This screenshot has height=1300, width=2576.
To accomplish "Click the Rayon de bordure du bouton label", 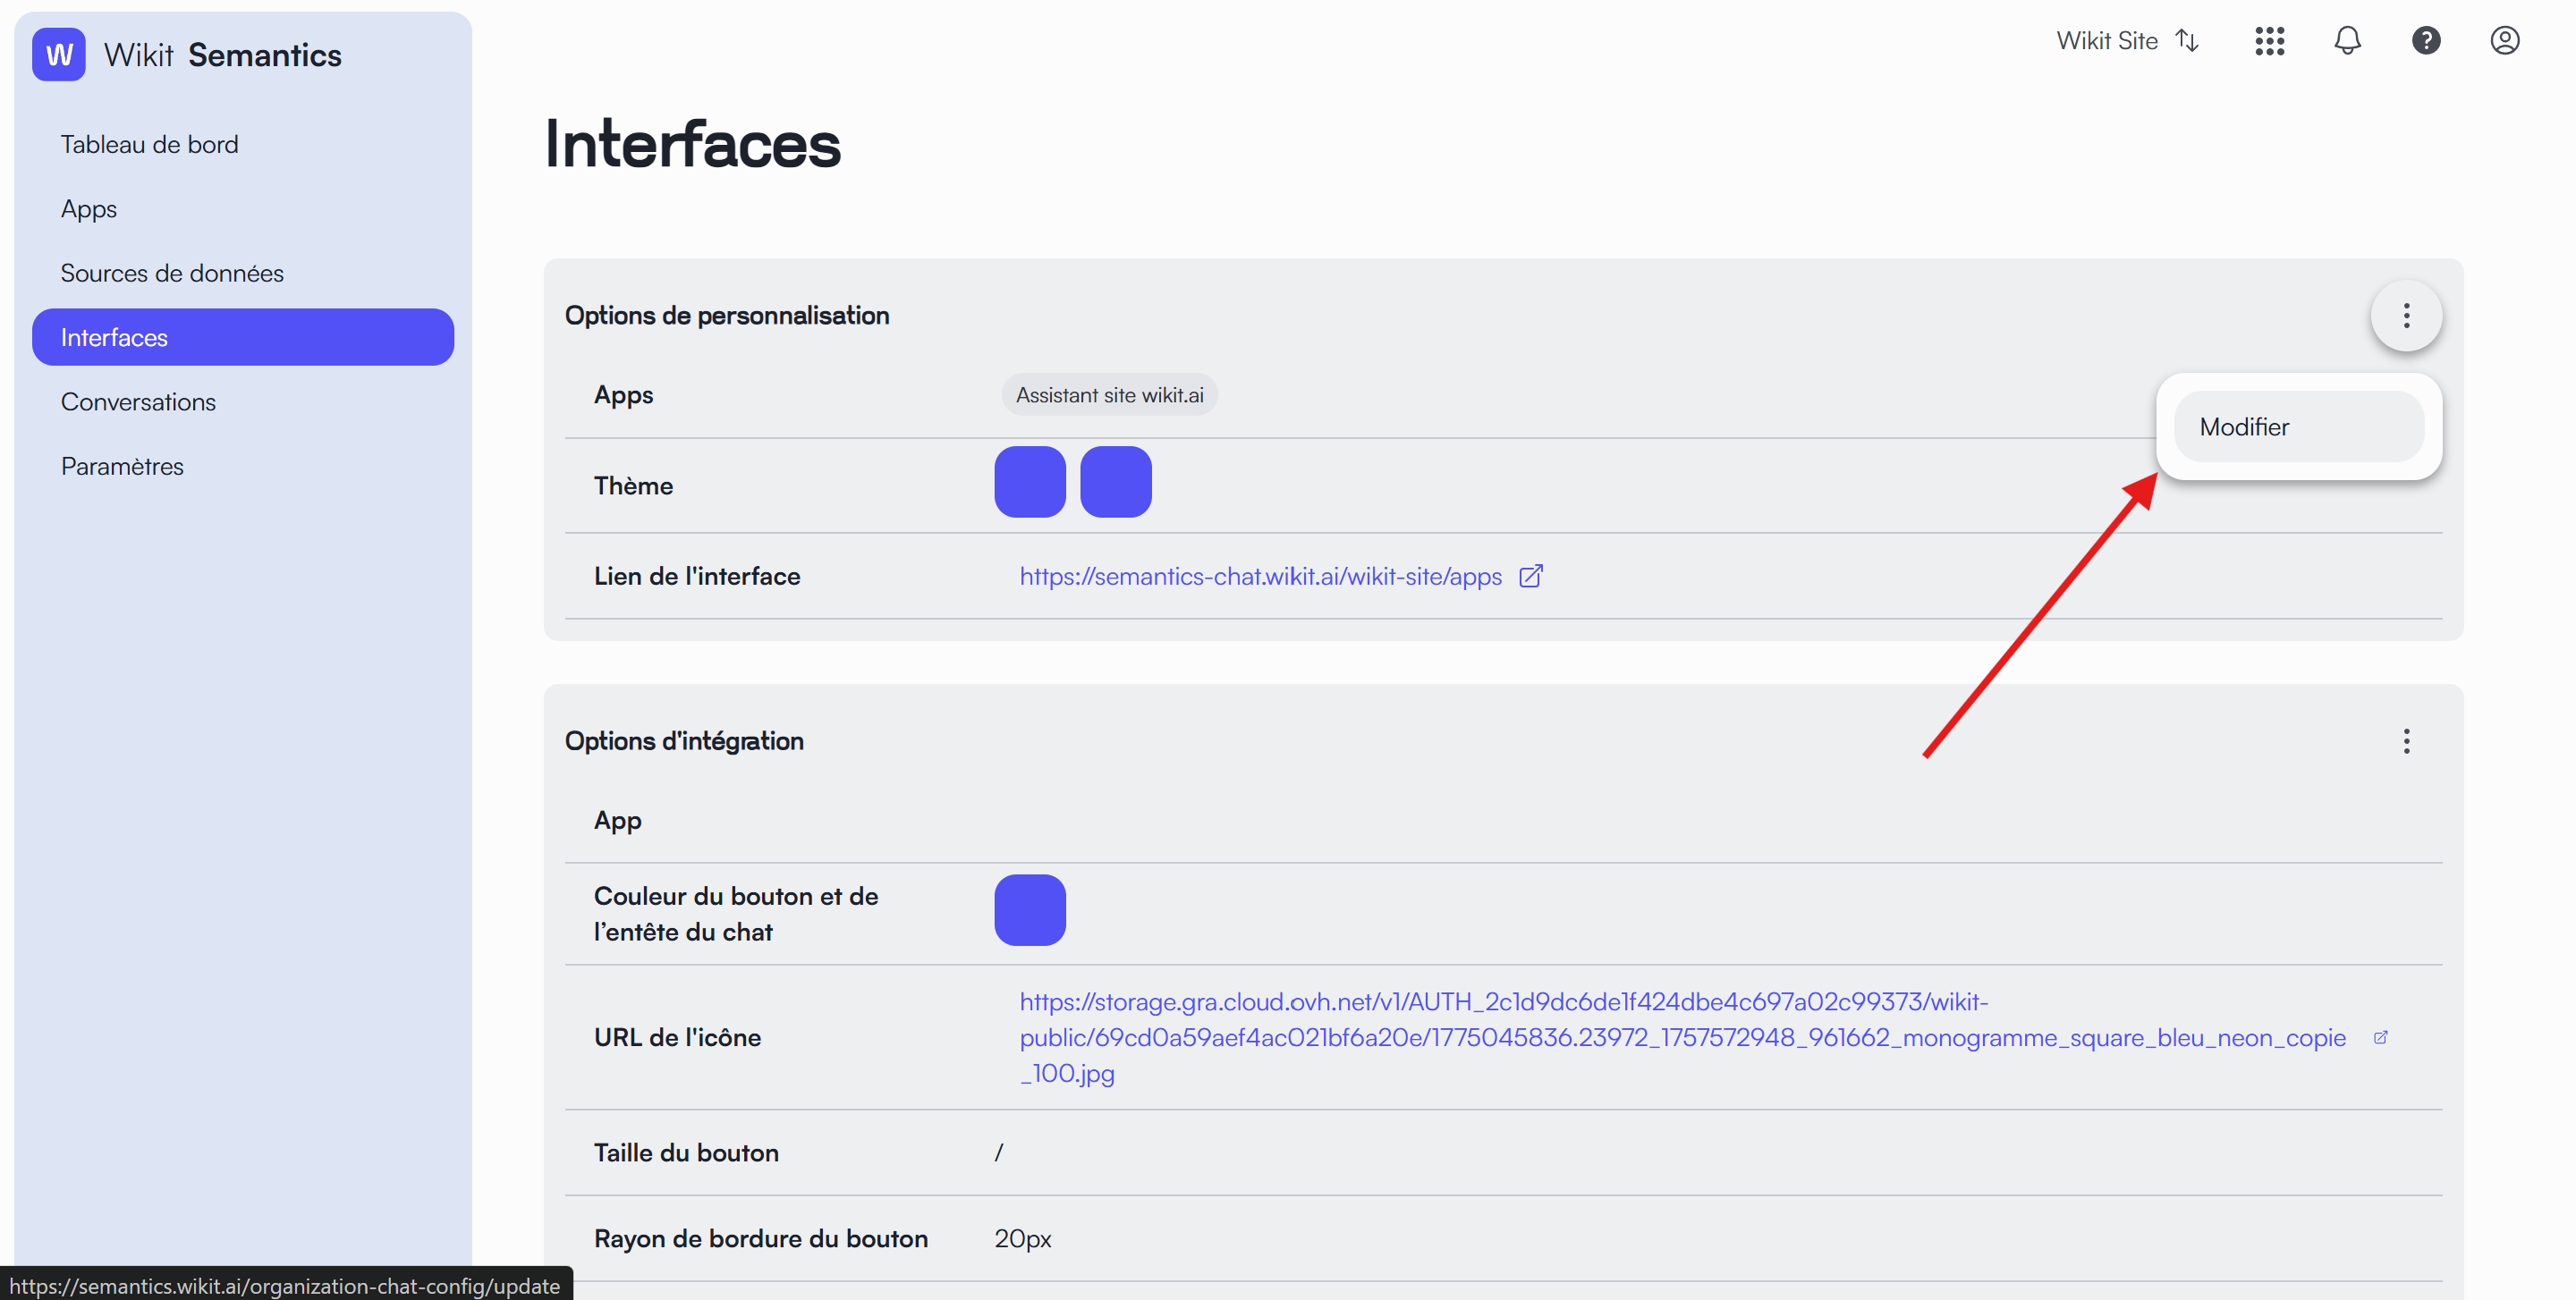I will [x=760, y=1239].
